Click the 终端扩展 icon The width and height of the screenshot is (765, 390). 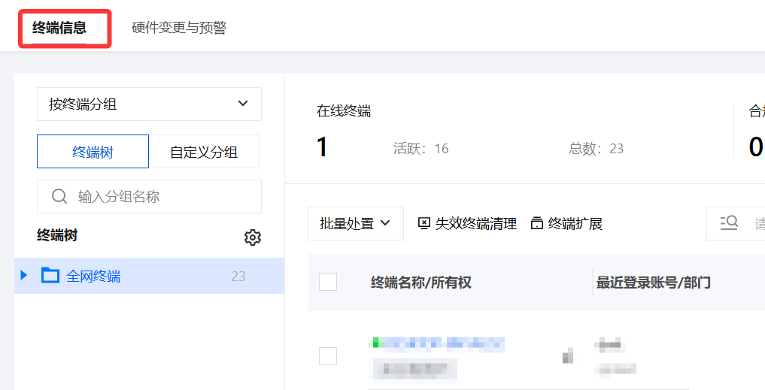point(536,223)
